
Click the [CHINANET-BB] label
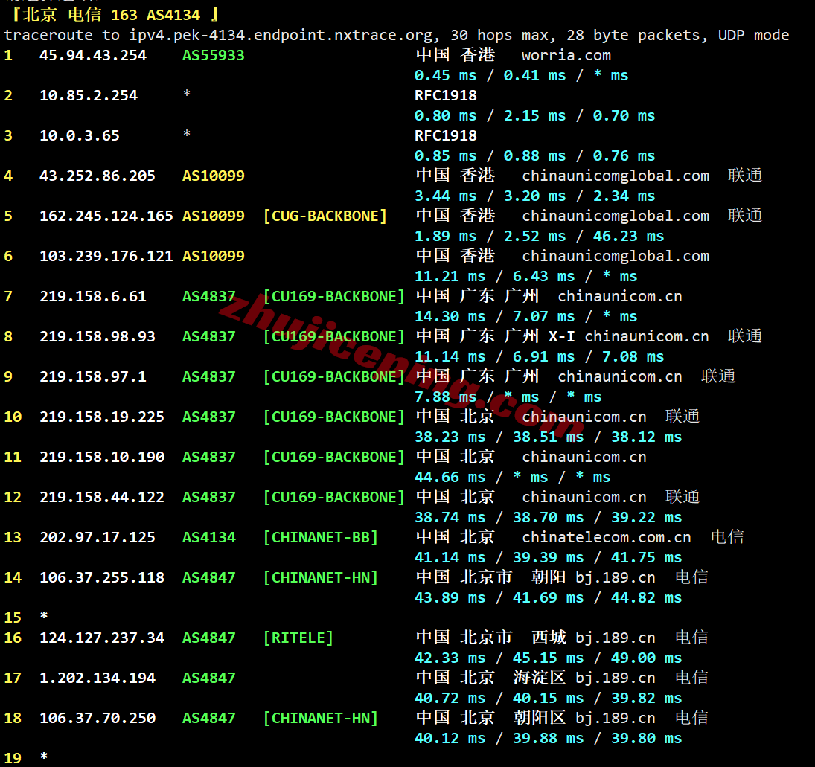321,537
